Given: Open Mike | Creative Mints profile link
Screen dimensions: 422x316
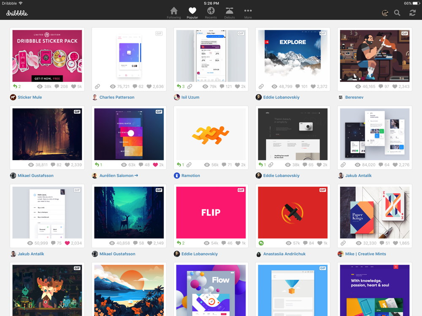Looking at the screenshot, I should (x=365, y=254).
